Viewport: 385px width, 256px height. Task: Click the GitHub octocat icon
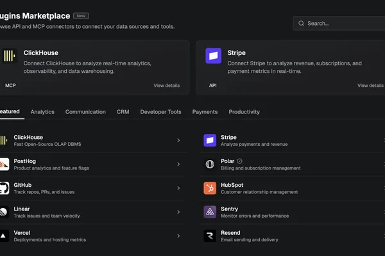[4, 188]
